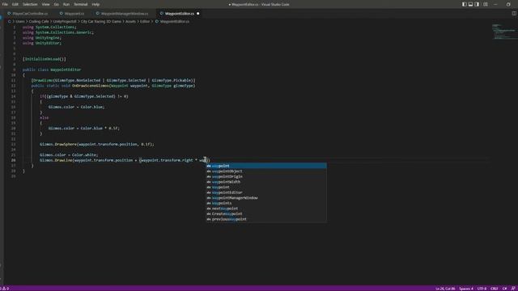The width and height of the screenshot is (518, 291).
Task: Minimize the Visual Studio Code window
Action: pyautogui.click(x=495, y=4)
